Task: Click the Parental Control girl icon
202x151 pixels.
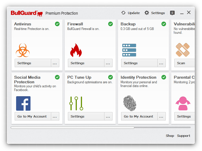Action: point(182,103)
